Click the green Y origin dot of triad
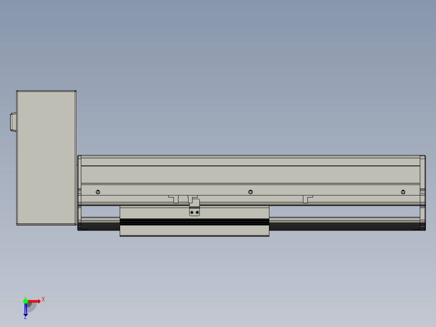This screenshot has width=436, height=327. tap(25, 301)
